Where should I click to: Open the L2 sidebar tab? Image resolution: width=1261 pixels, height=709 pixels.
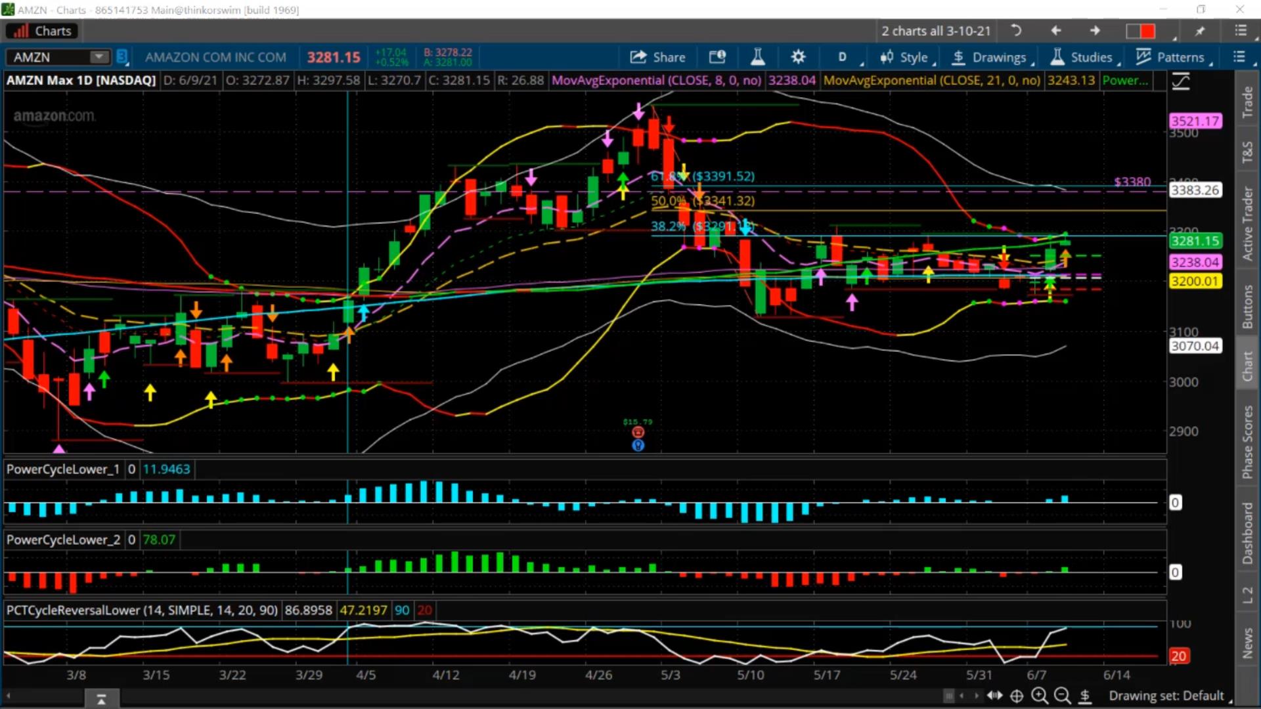[1247, 595]
